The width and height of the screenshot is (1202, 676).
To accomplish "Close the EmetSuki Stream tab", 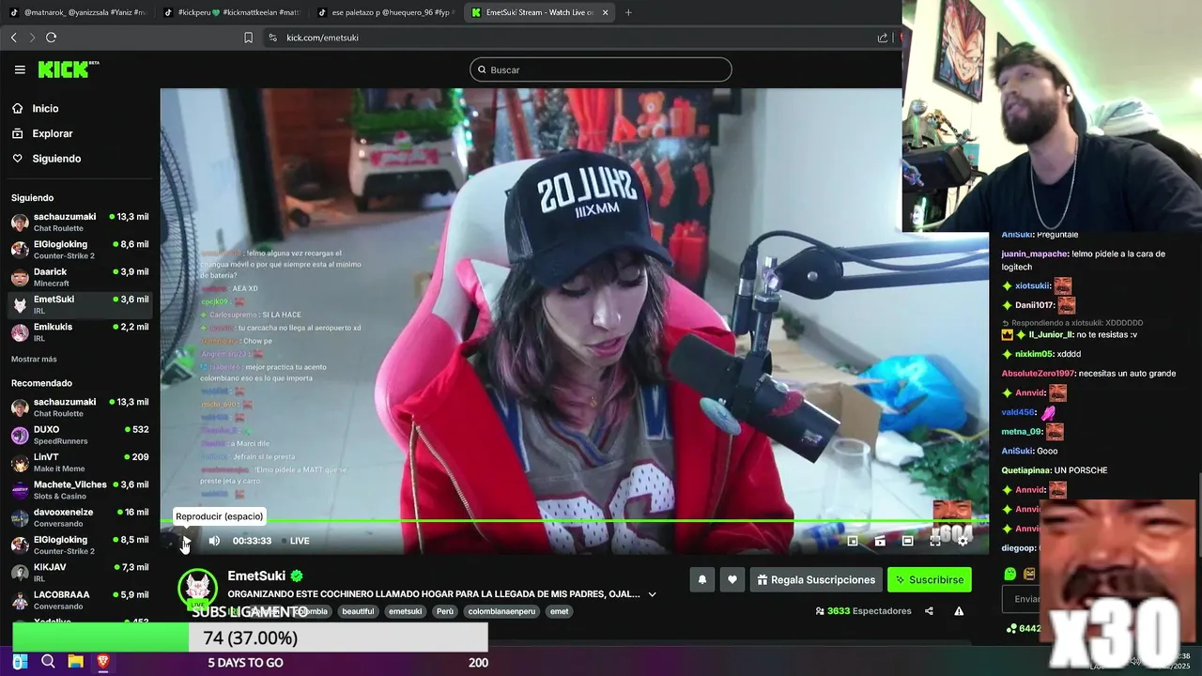I will click(605, 12).
